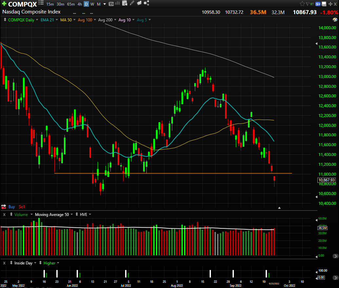
Task: Open the Higher indicator dropdown
Action: (58, 263)
